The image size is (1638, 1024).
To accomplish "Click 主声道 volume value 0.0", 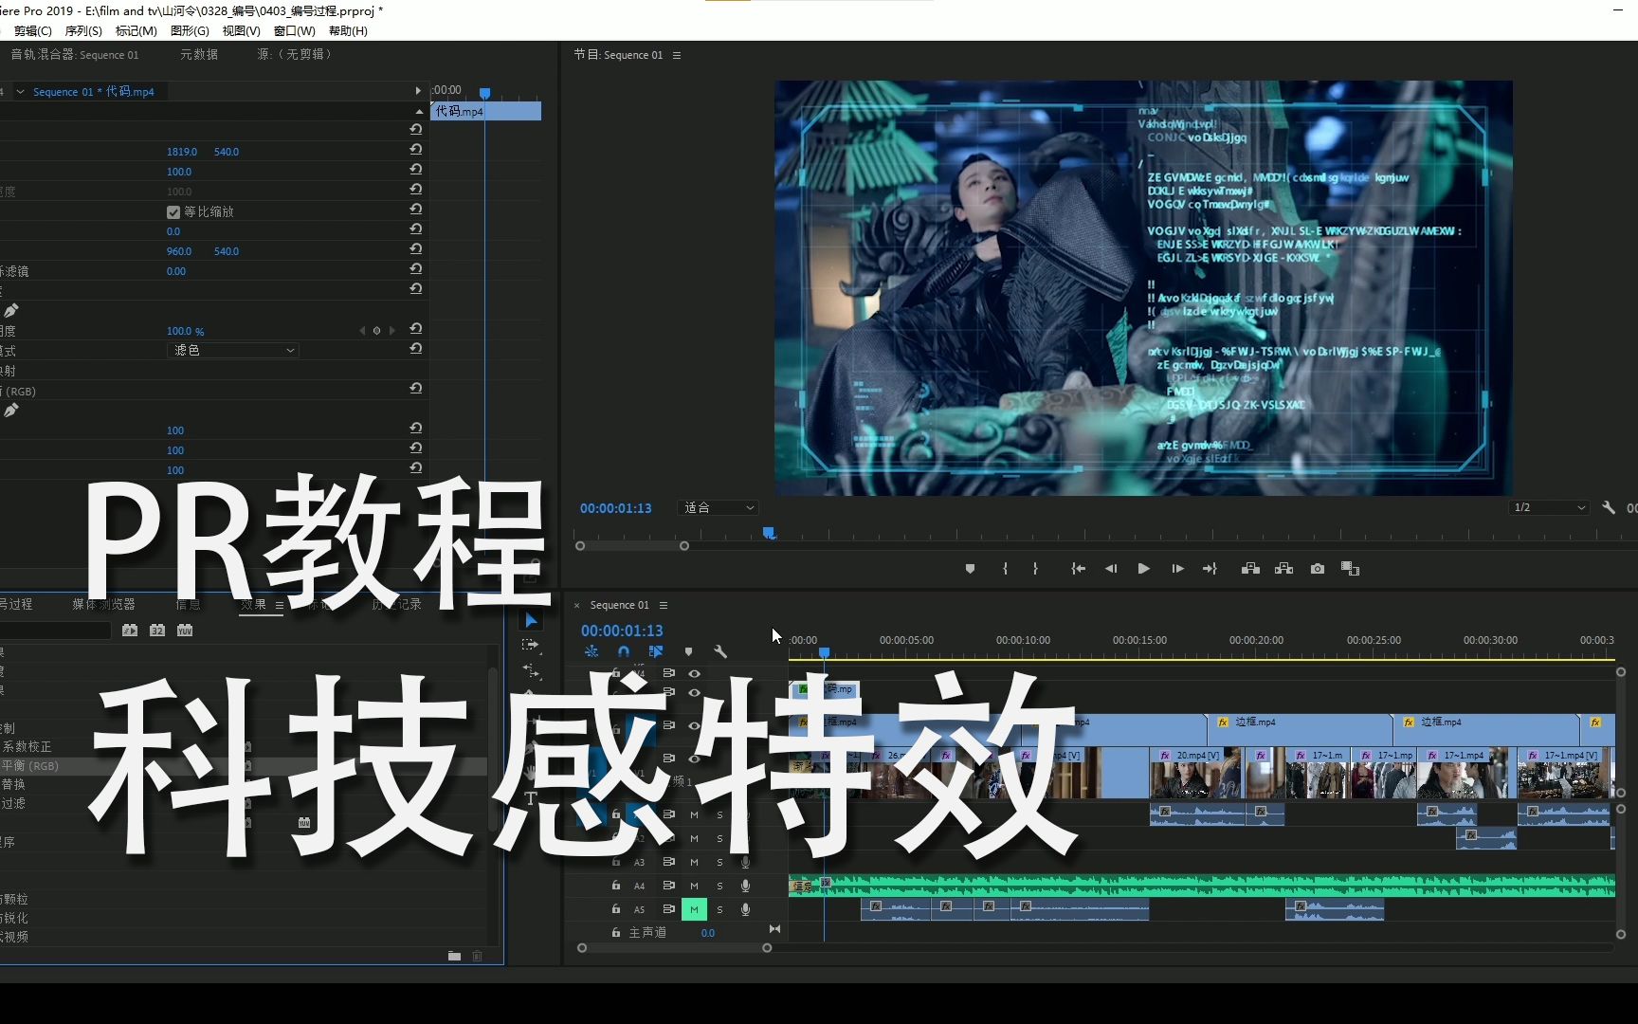I will tap(708, 933).
